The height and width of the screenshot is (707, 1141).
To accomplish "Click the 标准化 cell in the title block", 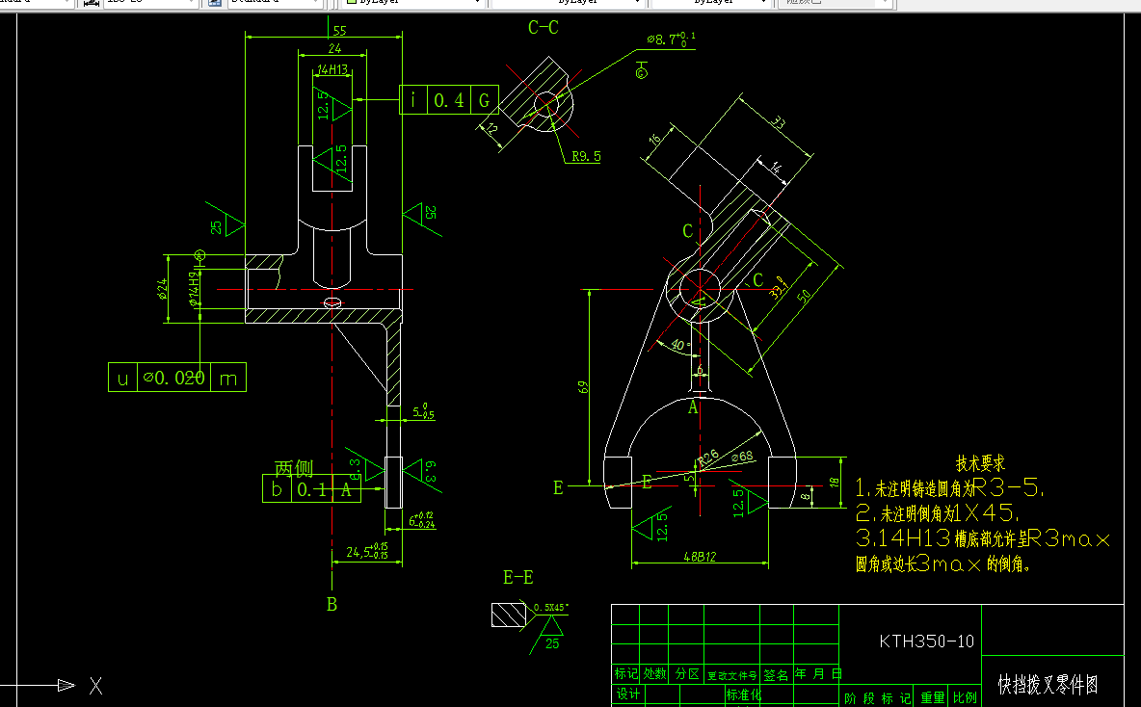I will [743, 695].
